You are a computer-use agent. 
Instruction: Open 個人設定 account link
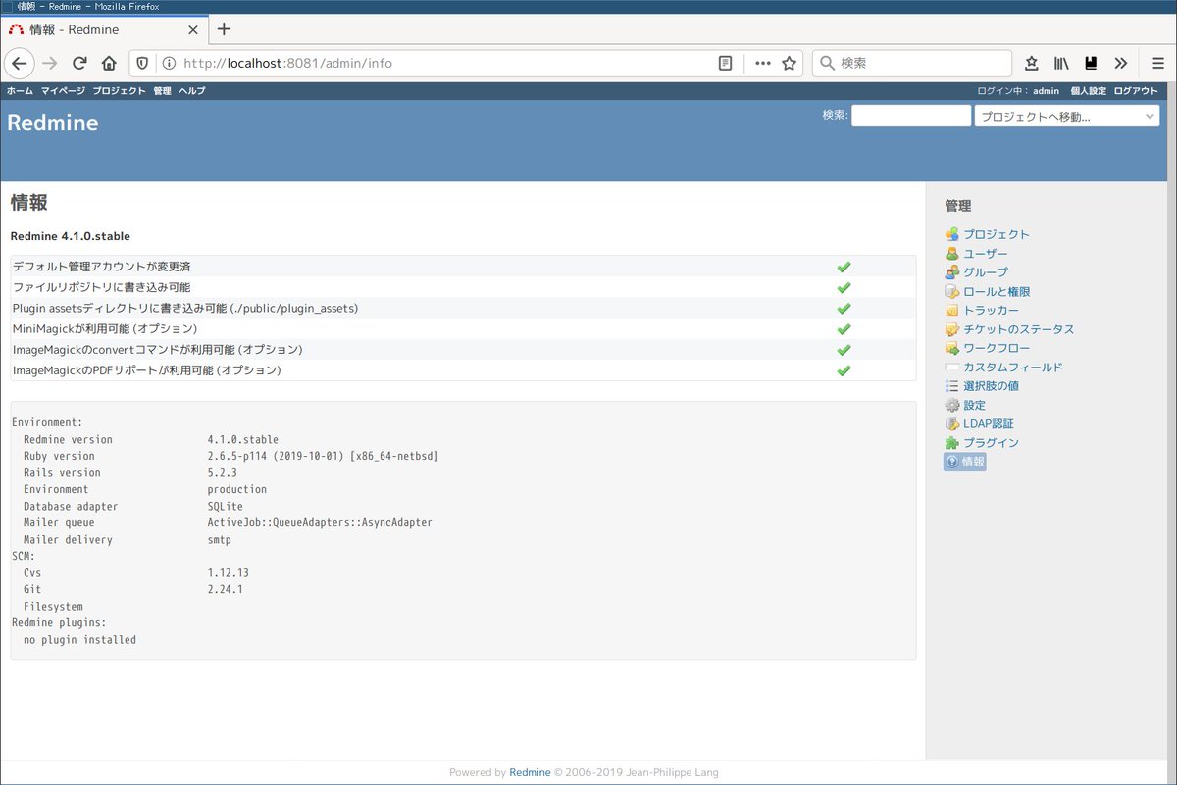click(x=1088, y=90)
